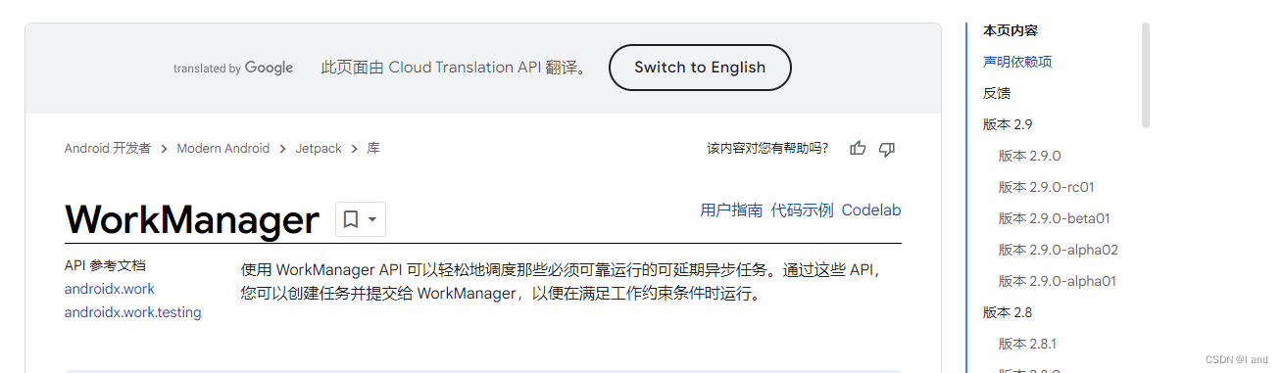Open the Jetpack breadcrumb link
The image size is (1283, 373).
point(319,149)
